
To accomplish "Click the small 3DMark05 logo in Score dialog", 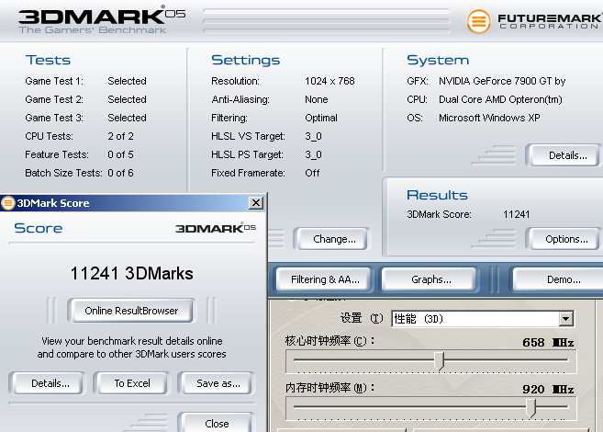I will pos(216,228).
